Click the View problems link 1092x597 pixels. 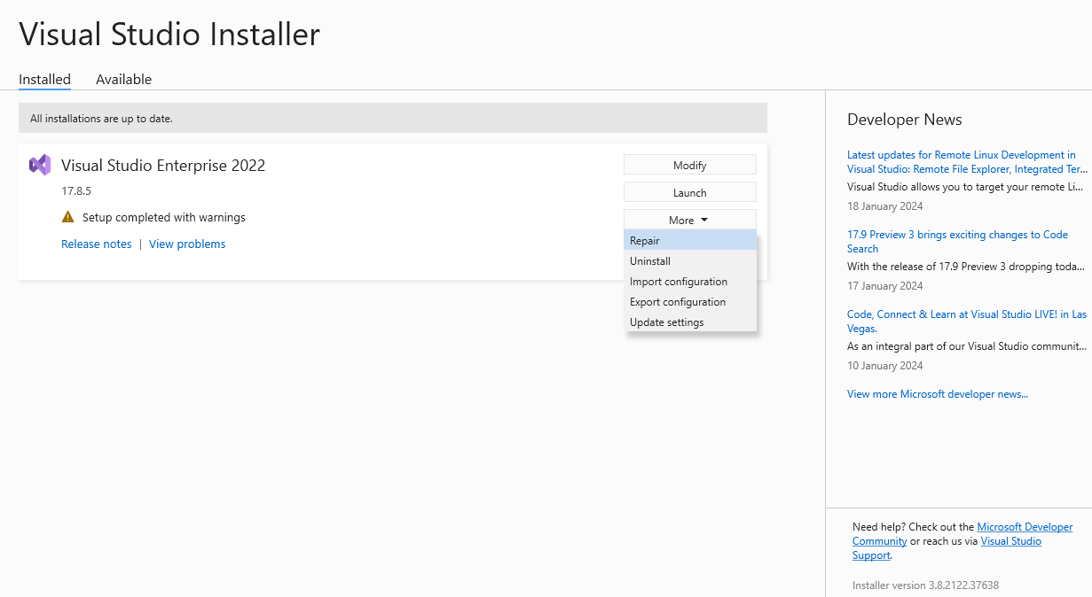[187, 244]
